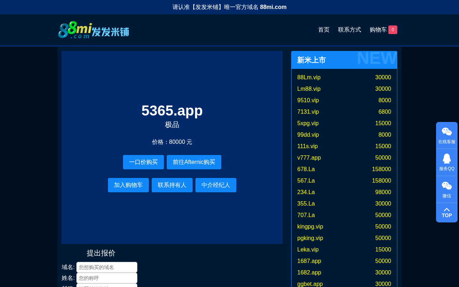The image size is (459, 287).
Task: Click the 98000 price for 234.La
Action: point(383,192)
